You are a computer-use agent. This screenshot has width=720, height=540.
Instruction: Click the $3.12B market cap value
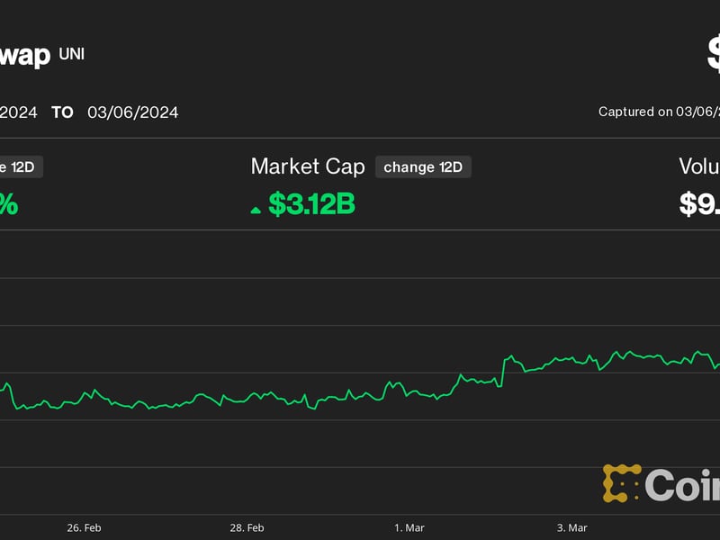click(x=311, y=203)
